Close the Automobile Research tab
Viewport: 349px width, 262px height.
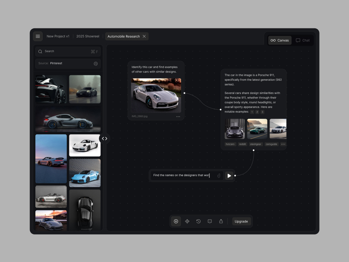click(x=144, y=36)
